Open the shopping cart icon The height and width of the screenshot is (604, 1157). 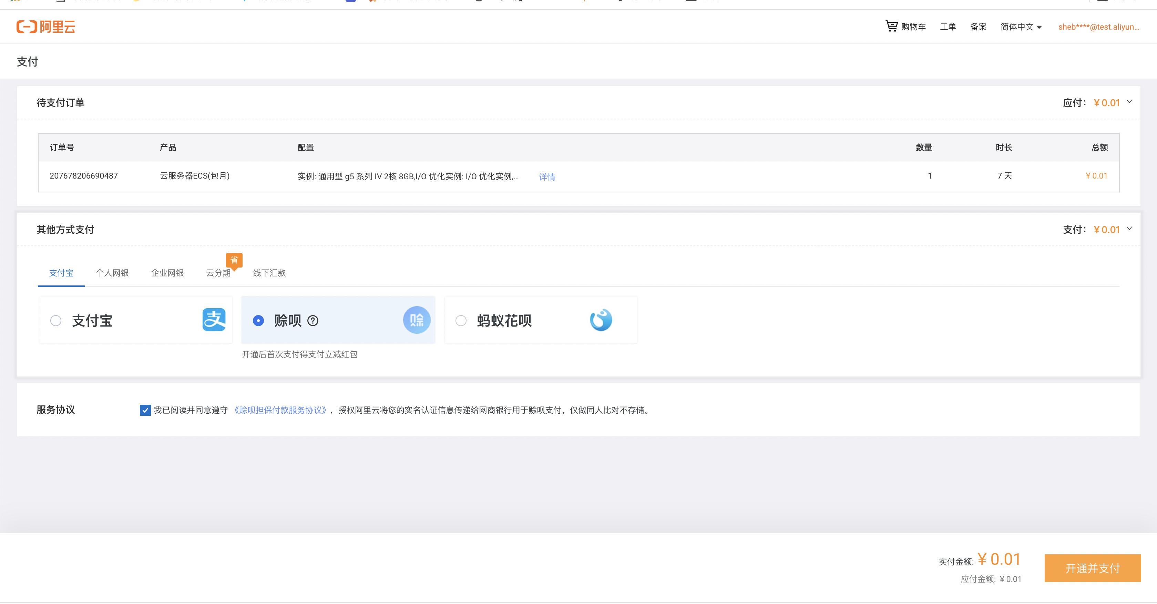click(x=891, y=26)
